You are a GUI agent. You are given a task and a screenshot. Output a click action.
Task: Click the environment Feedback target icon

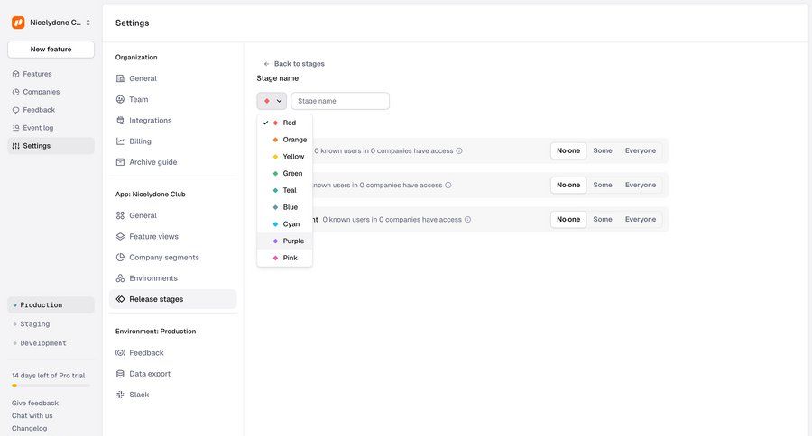(x=120, y=353)
